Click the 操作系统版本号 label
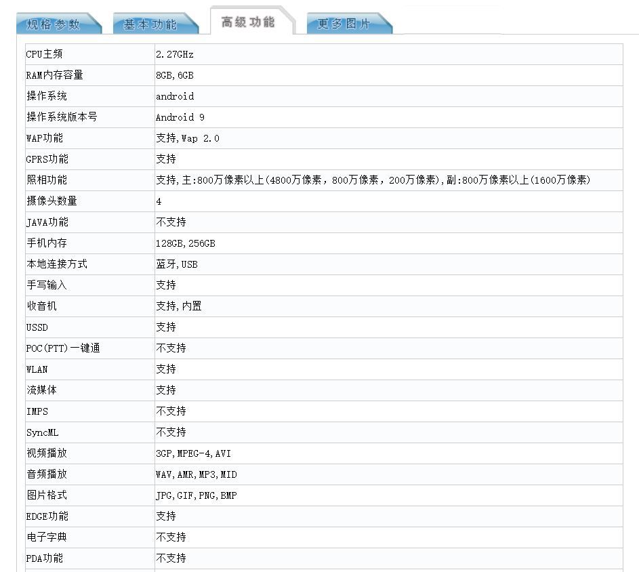Screen dimensions: 639x572 pos(62,117)
